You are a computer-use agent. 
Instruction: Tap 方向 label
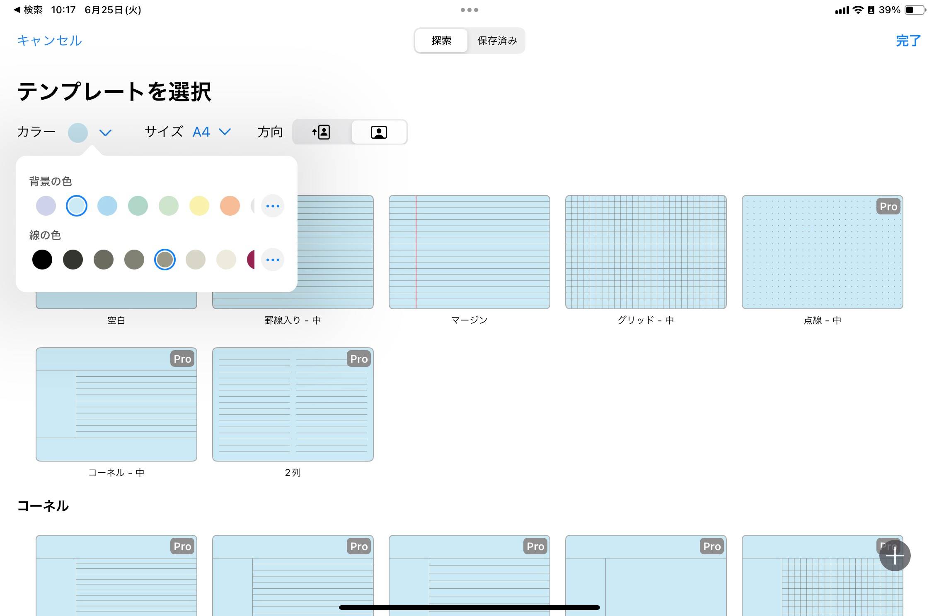click(x=270, y=132)
